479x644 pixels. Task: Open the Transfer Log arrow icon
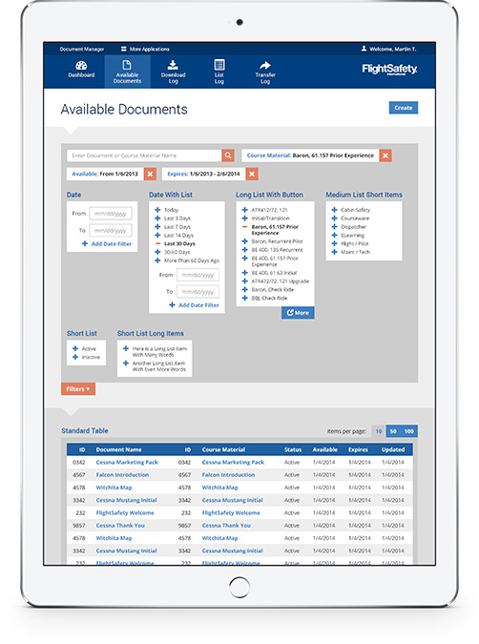point(265,65)
